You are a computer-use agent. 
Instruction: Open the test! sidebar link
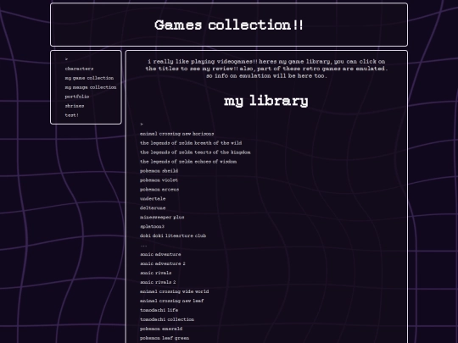[72, 115]
